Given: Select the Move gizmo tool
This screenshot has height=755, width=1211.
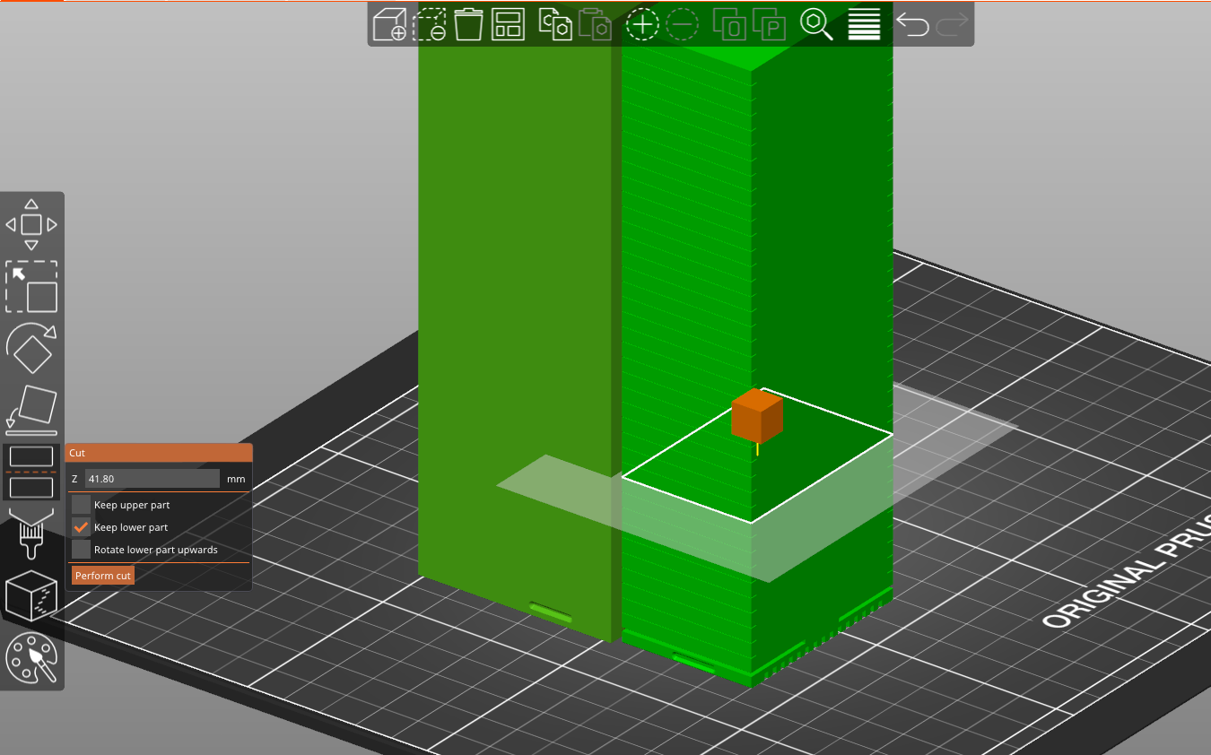Looking at the screenshot, I should [x=31, y=224].
